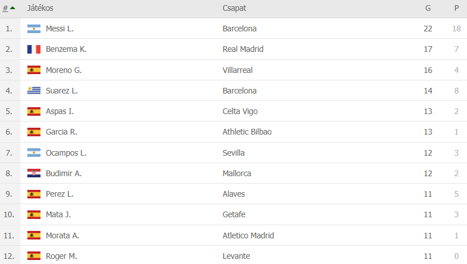Sort by Csapat column header
Viewport: 467px width, 264px height.
234,9
